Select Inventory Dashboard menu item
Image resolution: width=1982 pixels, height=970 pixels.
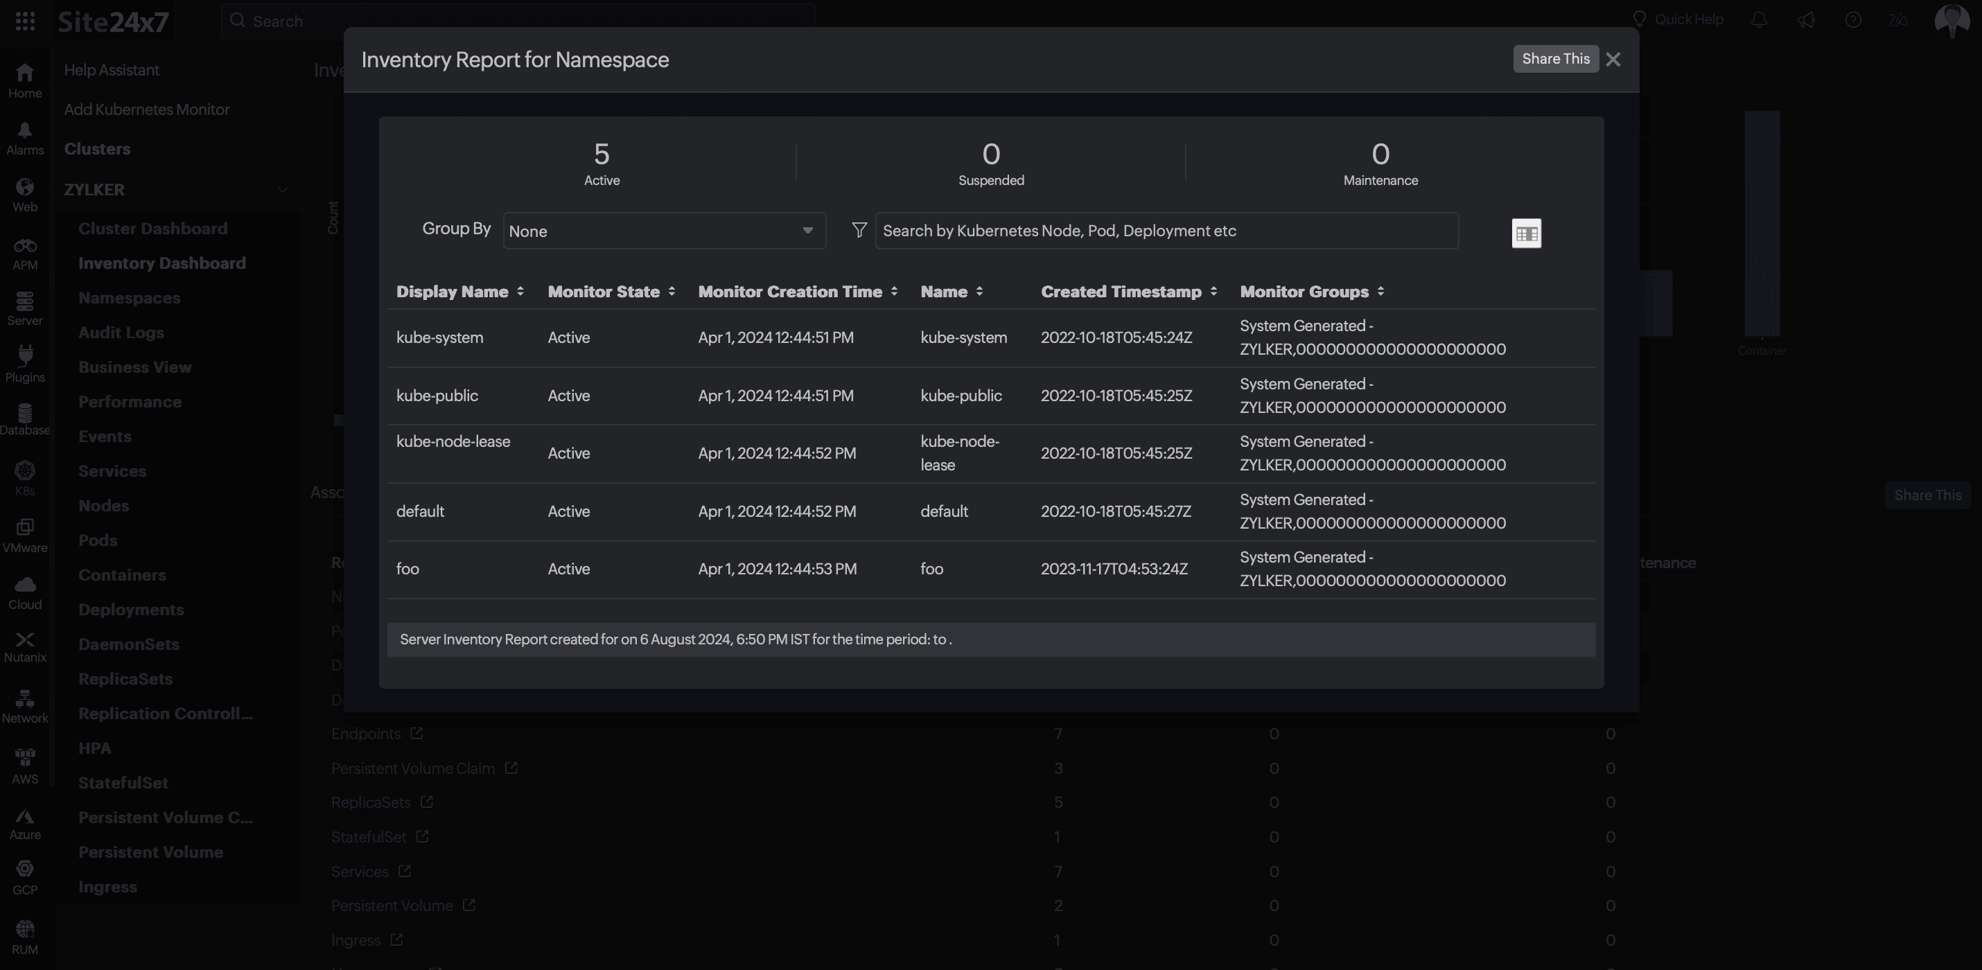[161, 263]
